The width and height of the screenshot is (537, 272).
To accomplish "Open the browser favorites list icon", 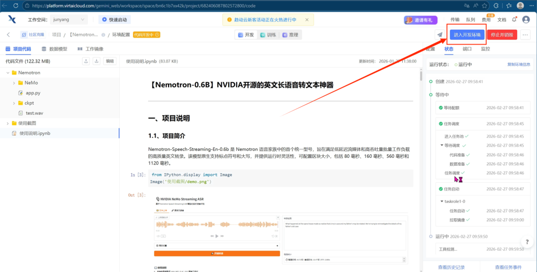I will (x=509, y=5).
